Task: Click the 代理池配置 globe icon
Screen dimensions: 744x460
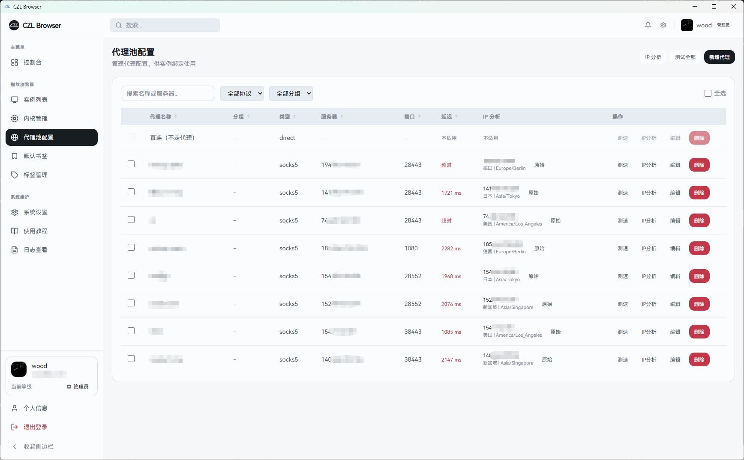Action: 15,137
